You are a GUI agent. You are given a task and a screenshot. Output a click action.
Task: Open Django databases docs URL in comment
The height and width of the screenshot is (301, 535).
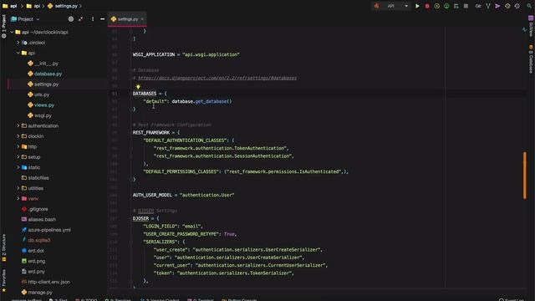[x=217, y=78]
